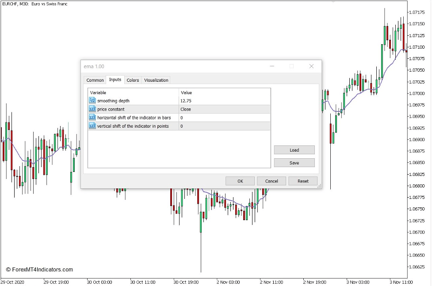Switch to the Colors tab
The width and height of the screenshot is (432, 286).
pos(133,80)
